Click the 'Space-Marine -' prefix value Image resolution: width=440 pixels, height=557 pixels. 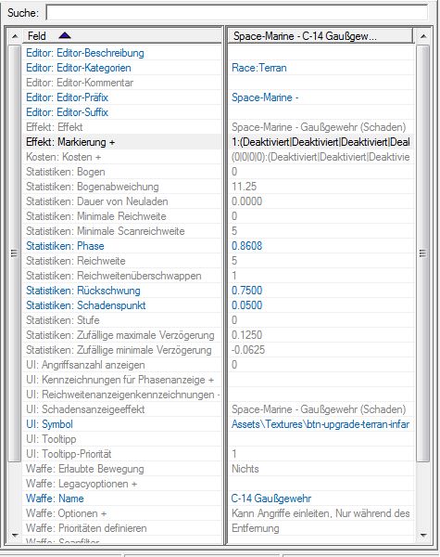tap(265, 97)
